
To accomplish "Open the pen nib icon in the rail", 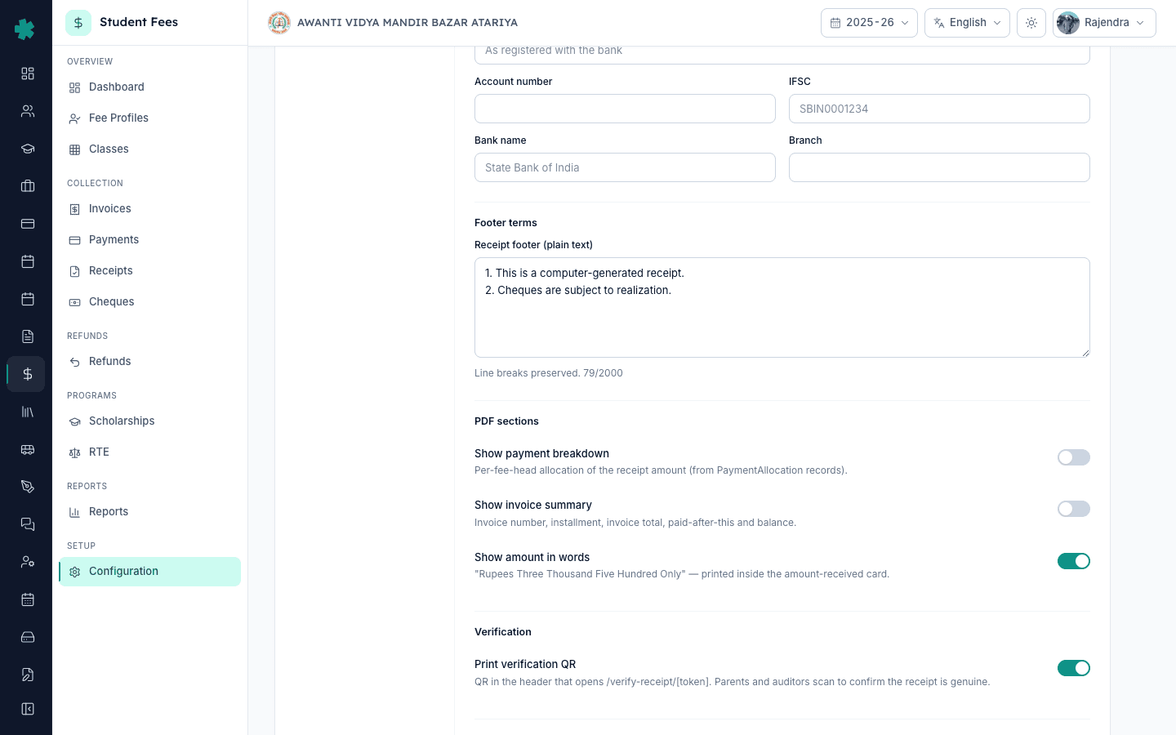I will pos(28,487).
